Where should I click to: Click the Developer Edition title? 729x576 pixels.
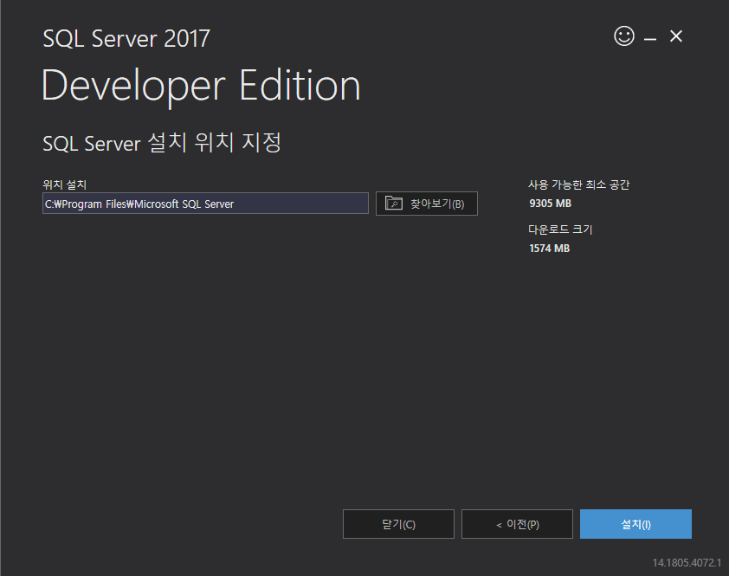(201, 86)
